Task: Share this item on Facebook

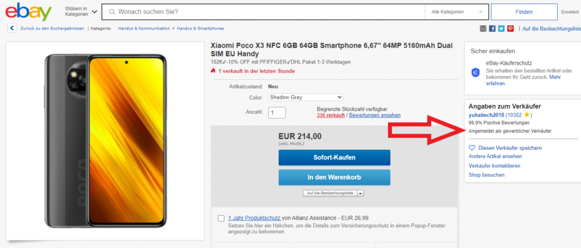Action: 492,28
